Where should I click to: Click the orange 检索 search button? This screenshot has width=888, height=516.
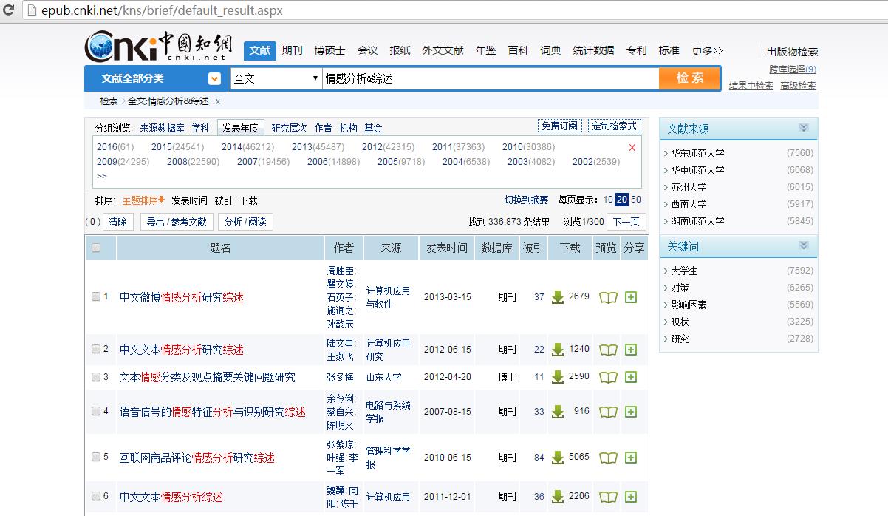tap(689, 78)
